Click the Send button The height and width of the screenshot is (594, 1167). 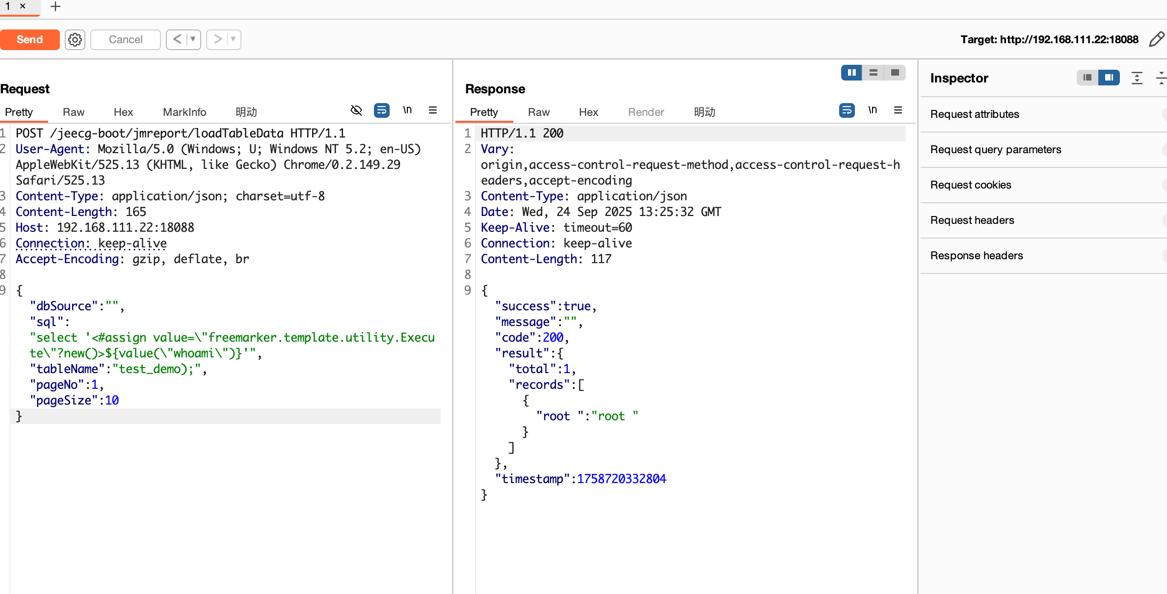(x=30, y=40)
